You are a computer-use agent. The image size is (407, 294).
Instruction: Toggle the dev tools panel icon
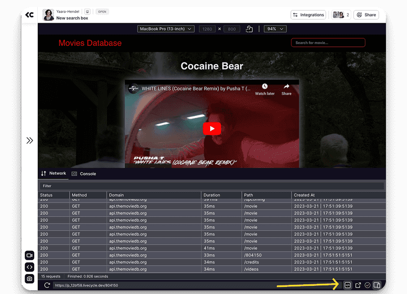348,285
